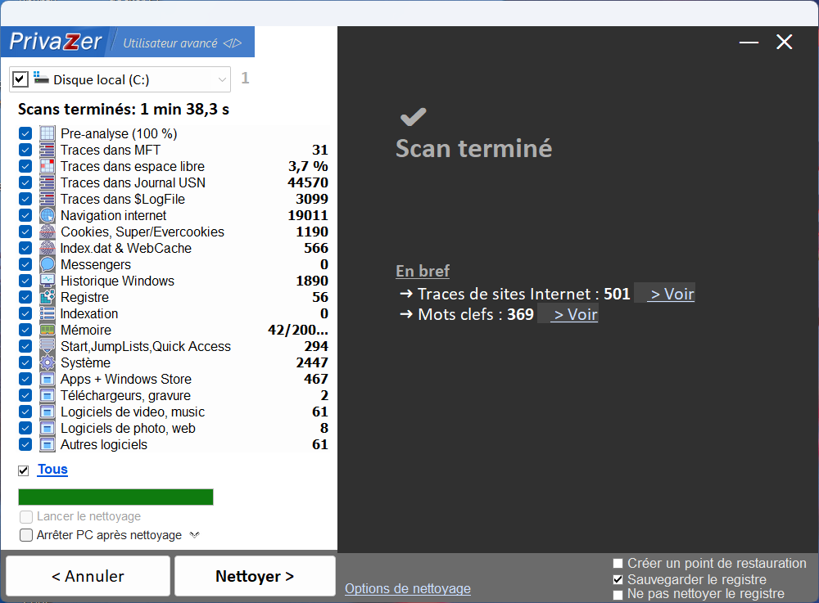
Task: Uncheck the Cookies, Super/Evercookies checkbox
Action: (25, 232)
